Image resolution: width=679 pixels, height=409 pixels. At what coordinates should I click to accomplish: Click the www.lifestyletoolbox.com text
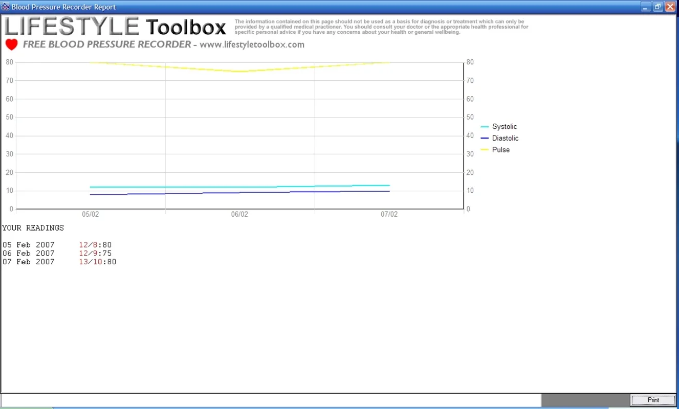pyautogui.click(x=252, y=44)
